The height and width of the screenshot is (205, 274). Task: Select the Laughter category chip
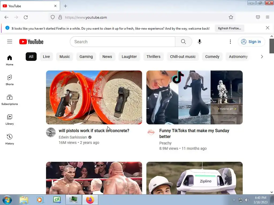pyautogui.click(x=129, y=57)
